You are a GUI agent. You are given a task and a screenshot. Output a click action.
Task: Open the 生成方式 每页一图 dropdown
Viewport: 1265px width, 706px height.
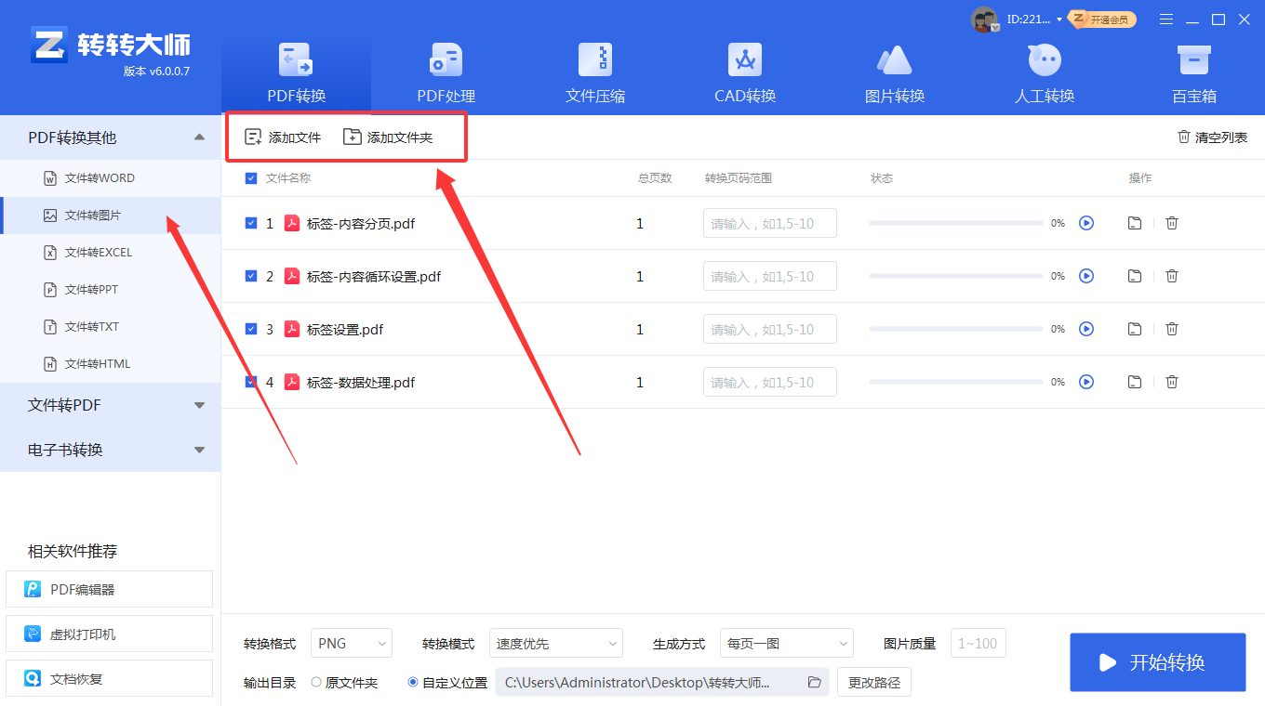click(787, 644)
